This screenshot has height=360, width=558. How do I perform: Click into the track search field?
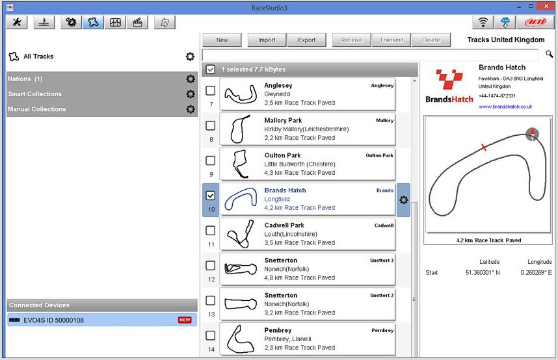tap(371, 55)
